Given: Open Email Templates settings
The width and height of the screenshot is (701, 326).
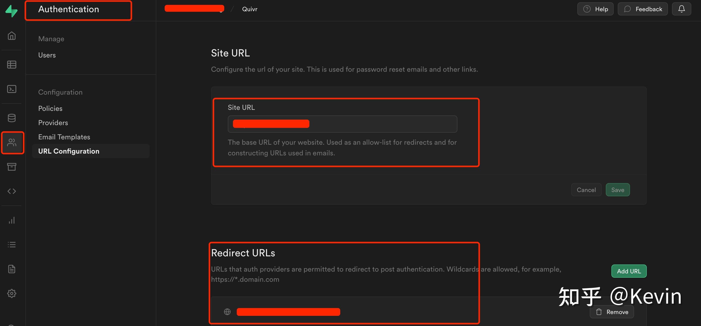Looking at the screenshot, I should (64, 137).
